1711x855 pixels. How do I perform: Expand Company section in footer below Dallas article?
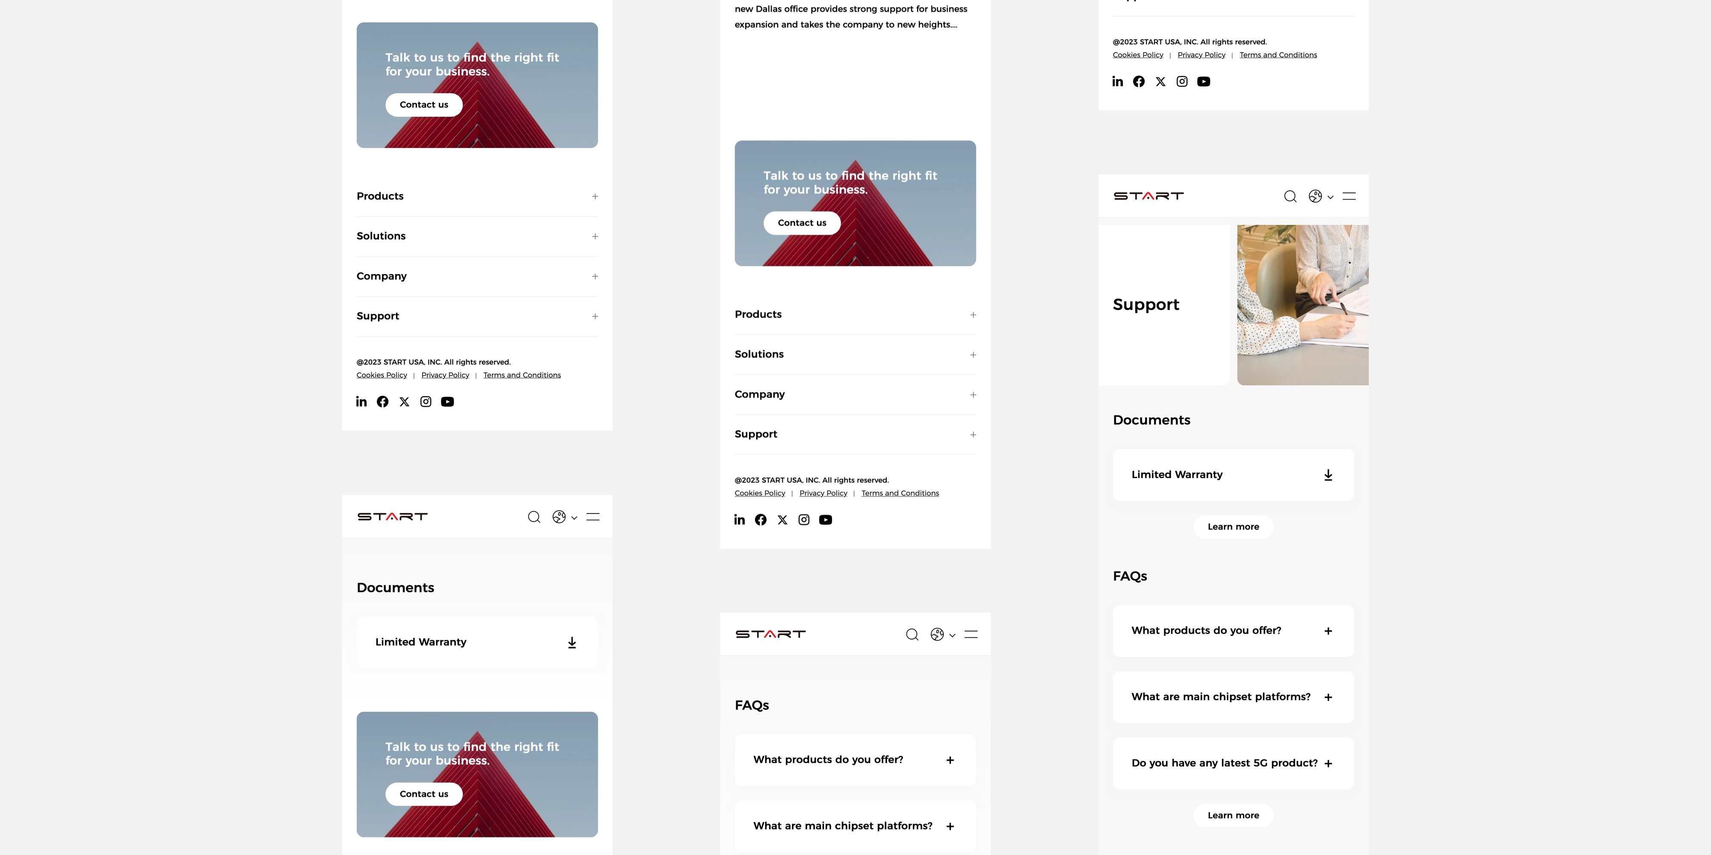pos(855,394)
